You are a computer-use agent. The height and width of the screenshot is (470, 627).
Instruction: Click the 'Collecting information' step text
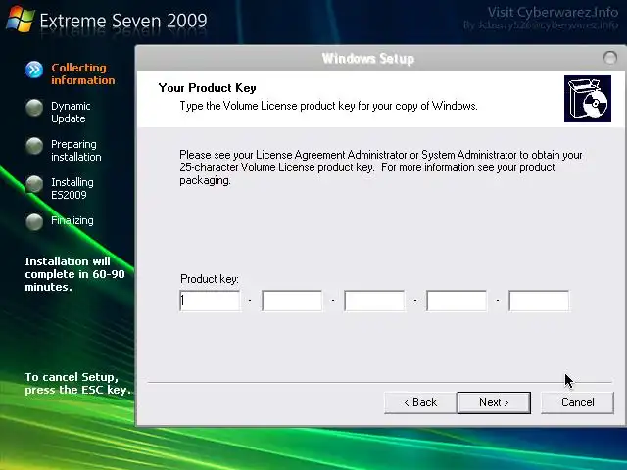coord(82,74)
